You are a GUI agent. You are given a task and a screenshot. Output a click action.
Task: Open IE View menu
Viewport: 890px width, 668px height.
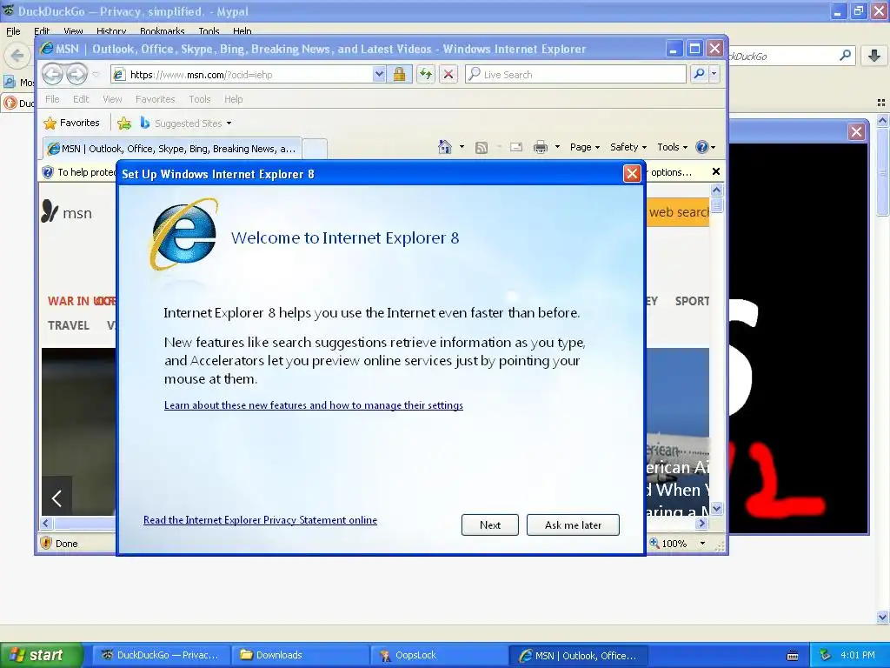point(112,99)
